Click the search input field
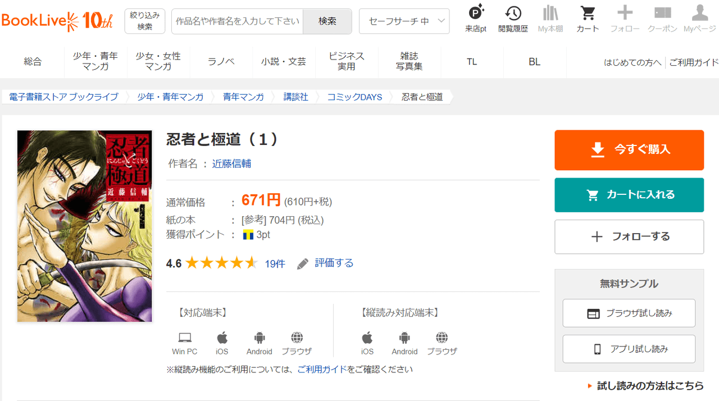 [x=237, y=21]
